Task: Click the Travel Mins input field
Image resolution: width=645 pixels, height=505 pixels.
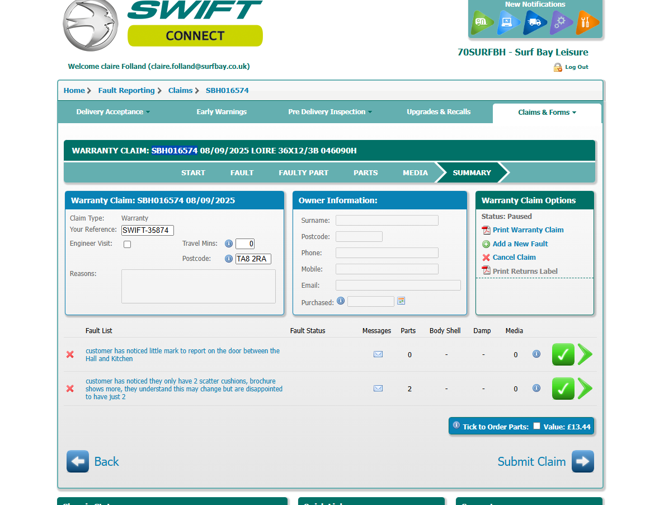Action: 245,244
